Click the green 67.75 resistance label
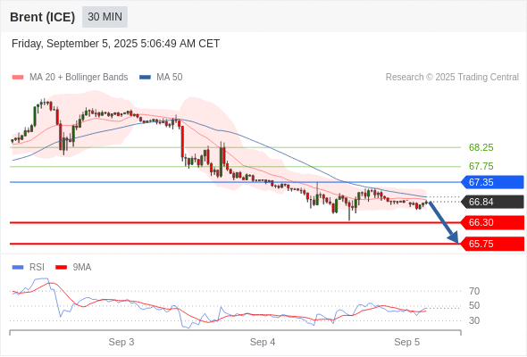This screenshot has height=357, width=527. click(481, 166)
